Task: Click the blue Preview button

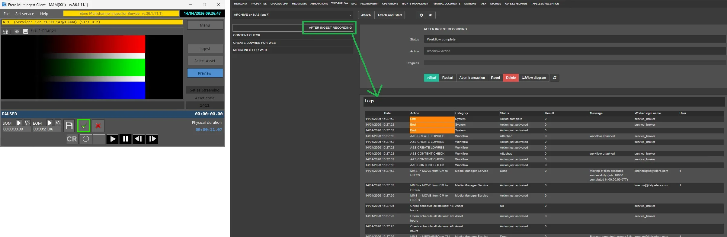Action: tap(205, 73)
